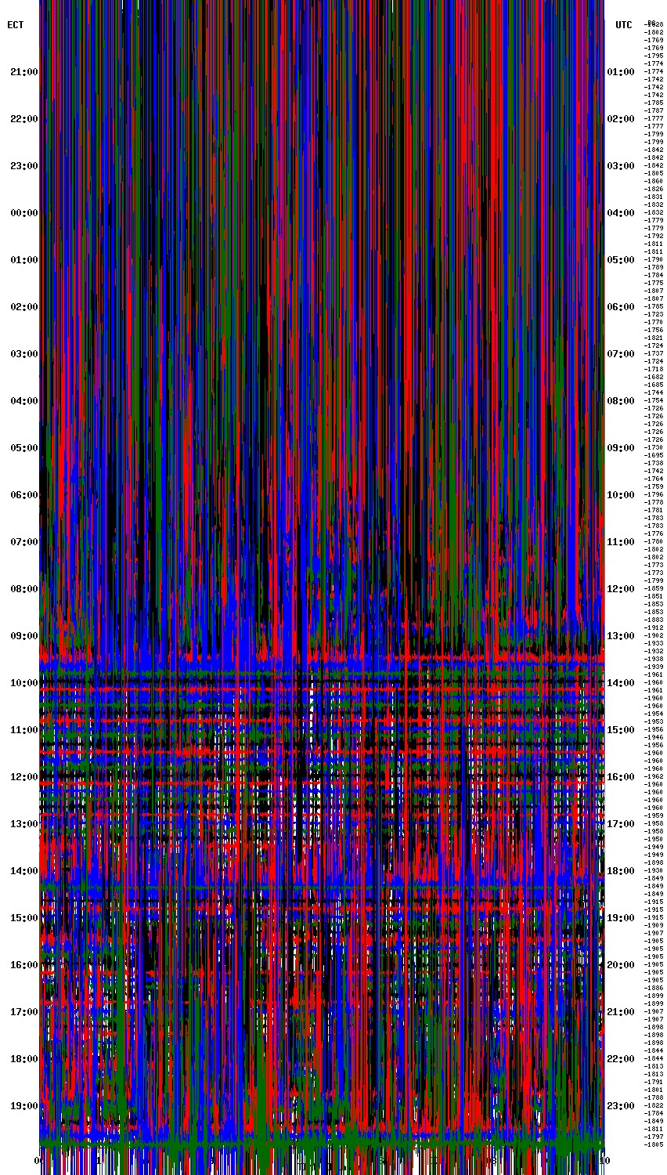Choose the 07:00 label on ECT axis
The height and width of the screenshot is (1175, 667).
pyautogui.click(x=24, y=542)
